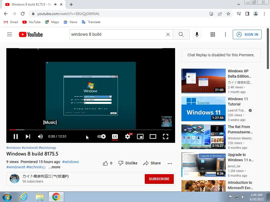The image size is (270, 202).
Task: View site information lock icon
Action: click(x=33, y=14)
